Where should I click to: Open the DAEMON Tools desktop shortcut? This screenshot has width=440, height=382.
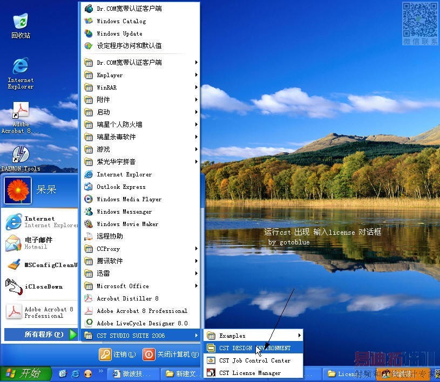tap(21, 154)
